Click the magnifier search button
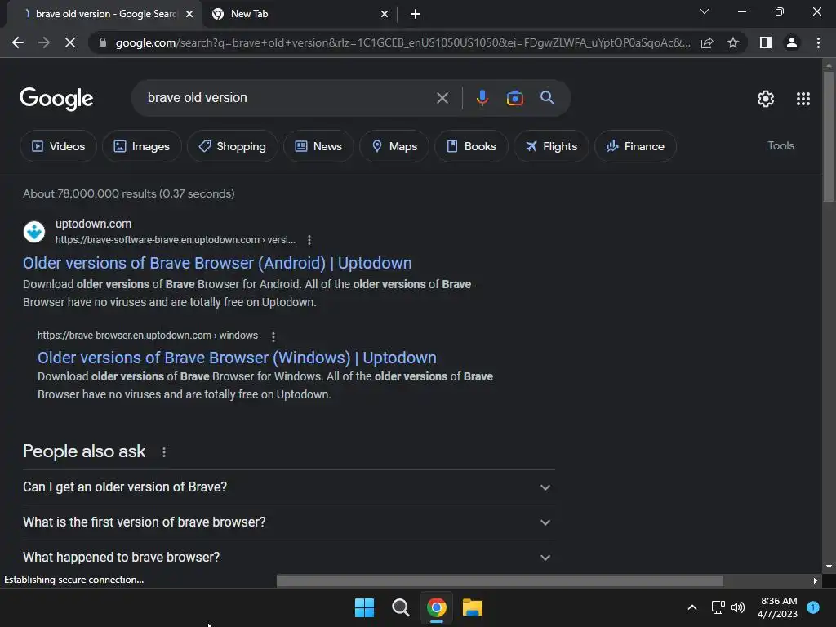The width and height of the screenshot is (836, 627). click(547, 98)
